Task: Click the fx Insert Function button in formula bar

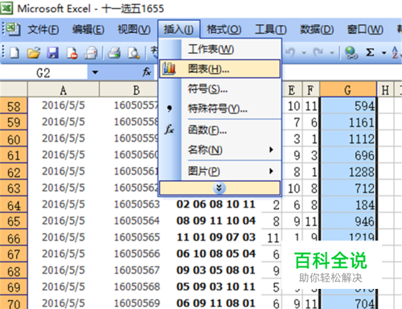Action: click(x=146, y=72)
